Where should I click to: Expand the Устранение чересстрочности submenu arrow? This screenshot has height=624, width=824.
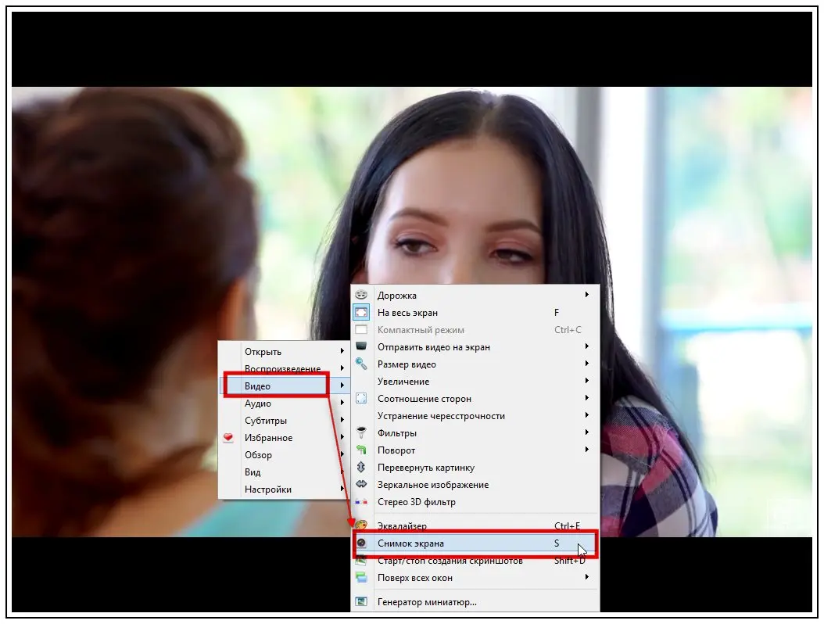coord(587,414)
